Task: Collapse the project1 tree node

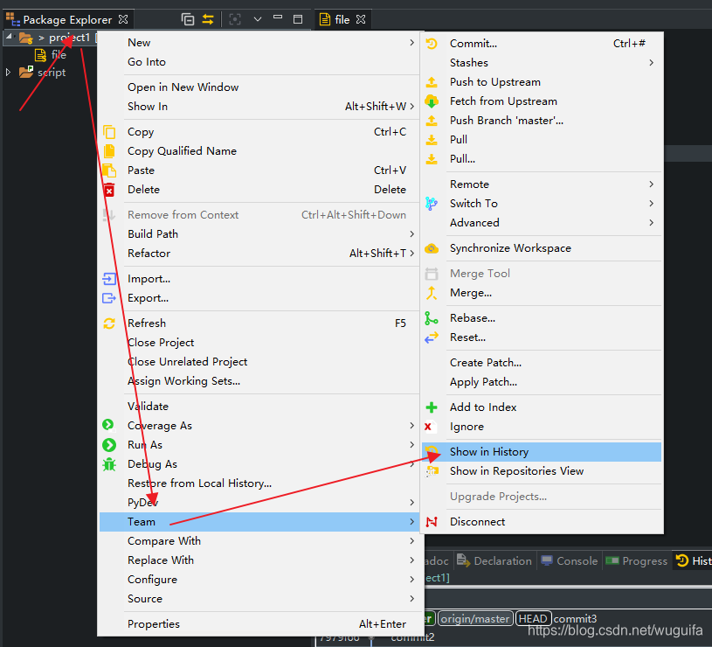Action: [9, 37]
